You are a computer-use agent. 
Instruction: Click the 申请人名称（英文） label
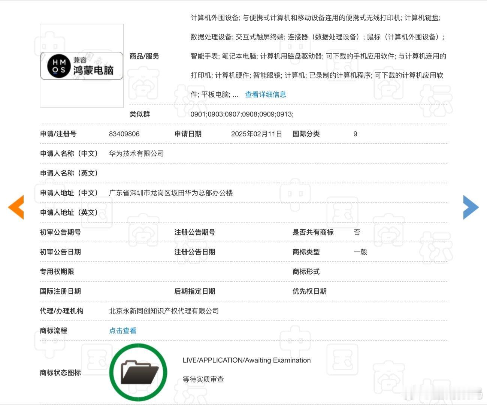(69, 173)
